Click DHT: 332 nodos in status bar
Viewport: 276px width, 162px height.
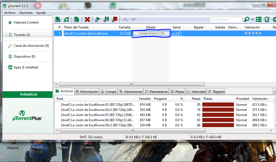coord(91,137)
